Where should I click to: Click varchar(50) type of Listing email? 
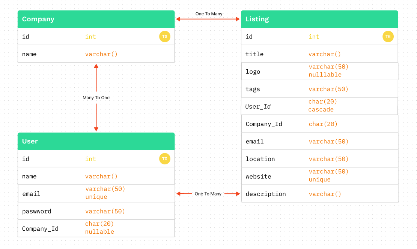[328, 142]
